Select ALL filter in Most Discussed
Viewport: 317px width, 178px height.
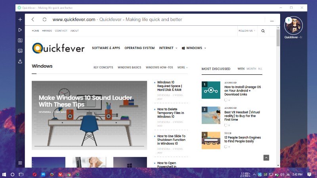point(260,69)
